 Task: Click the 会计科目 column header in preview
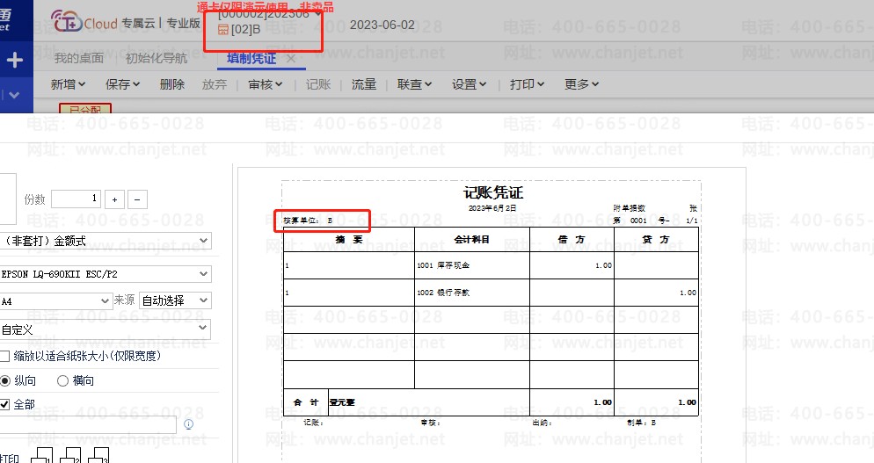(471, 240)
